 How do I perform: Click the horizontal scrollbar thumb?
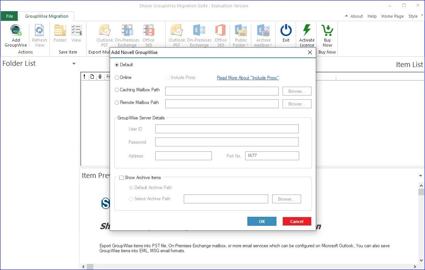click(90, 267)
